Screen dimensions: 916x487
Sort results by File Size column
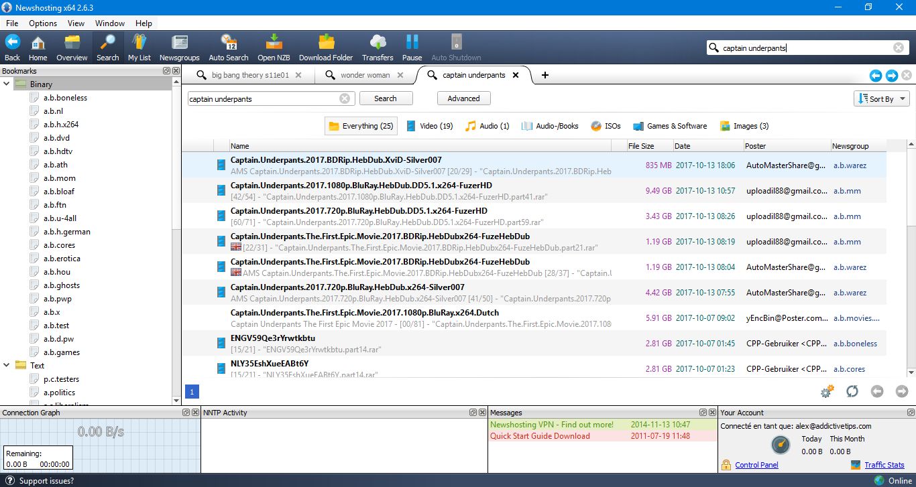click(650, 146)
